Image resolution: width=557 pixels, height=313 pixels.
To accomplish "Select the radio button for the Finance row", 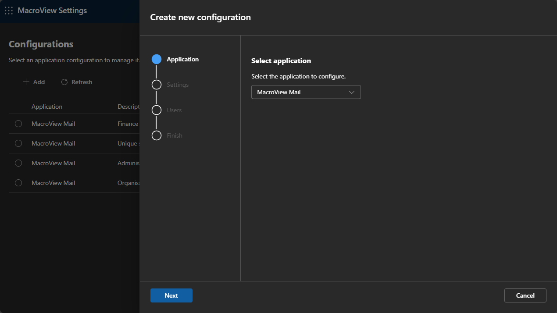I will point(18,124).
